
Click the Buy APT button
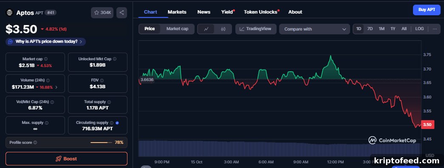click(427, 10)
